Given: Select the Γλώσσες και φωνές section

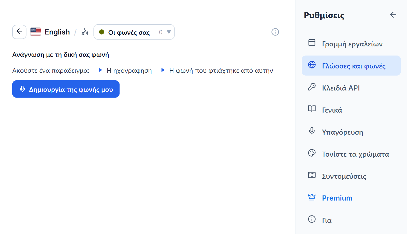Looking at the screenshot, I should tap(351, 66).
